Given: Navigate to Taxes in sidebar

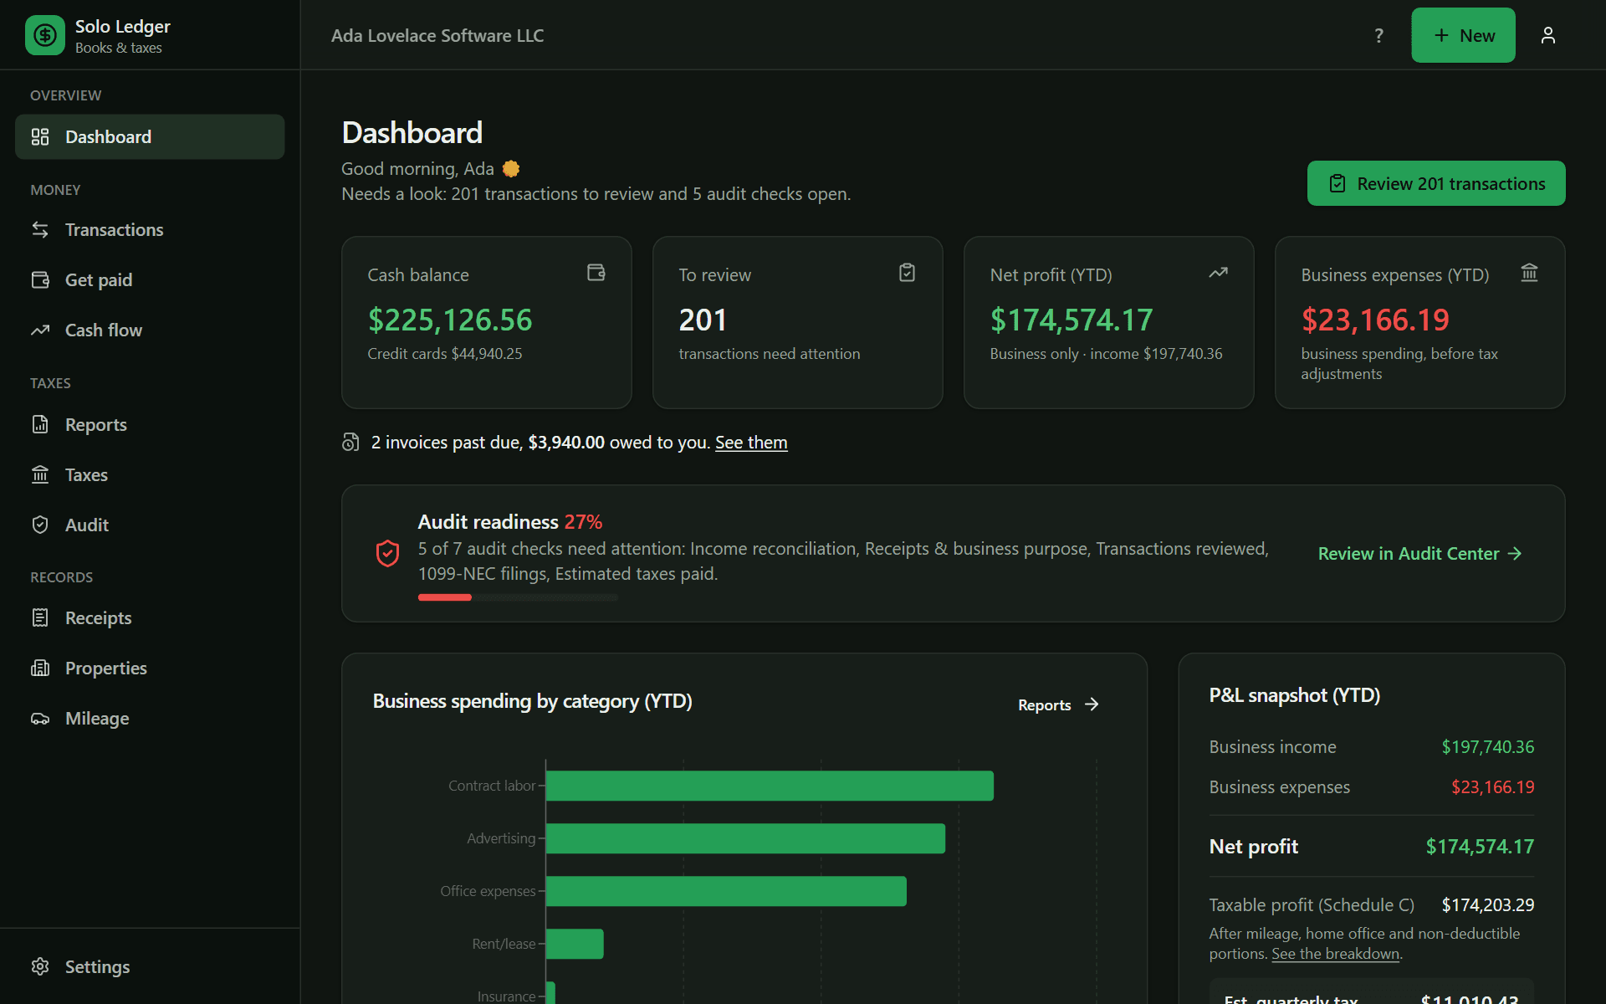Looking at the screenshot, I should [x=150, y=474].
